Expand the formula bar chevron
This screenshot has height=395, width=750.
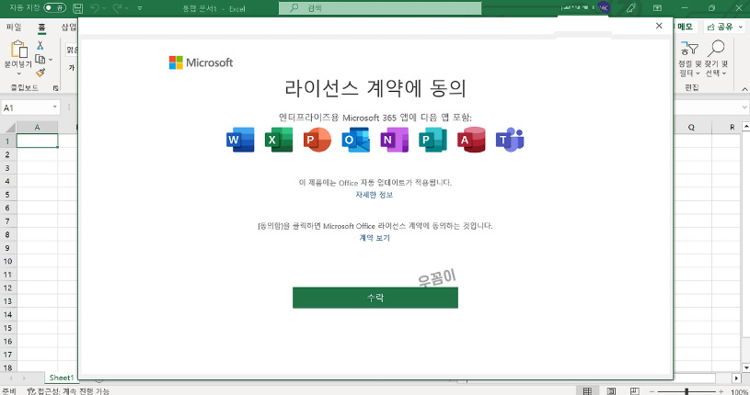[x=744, y=107]
